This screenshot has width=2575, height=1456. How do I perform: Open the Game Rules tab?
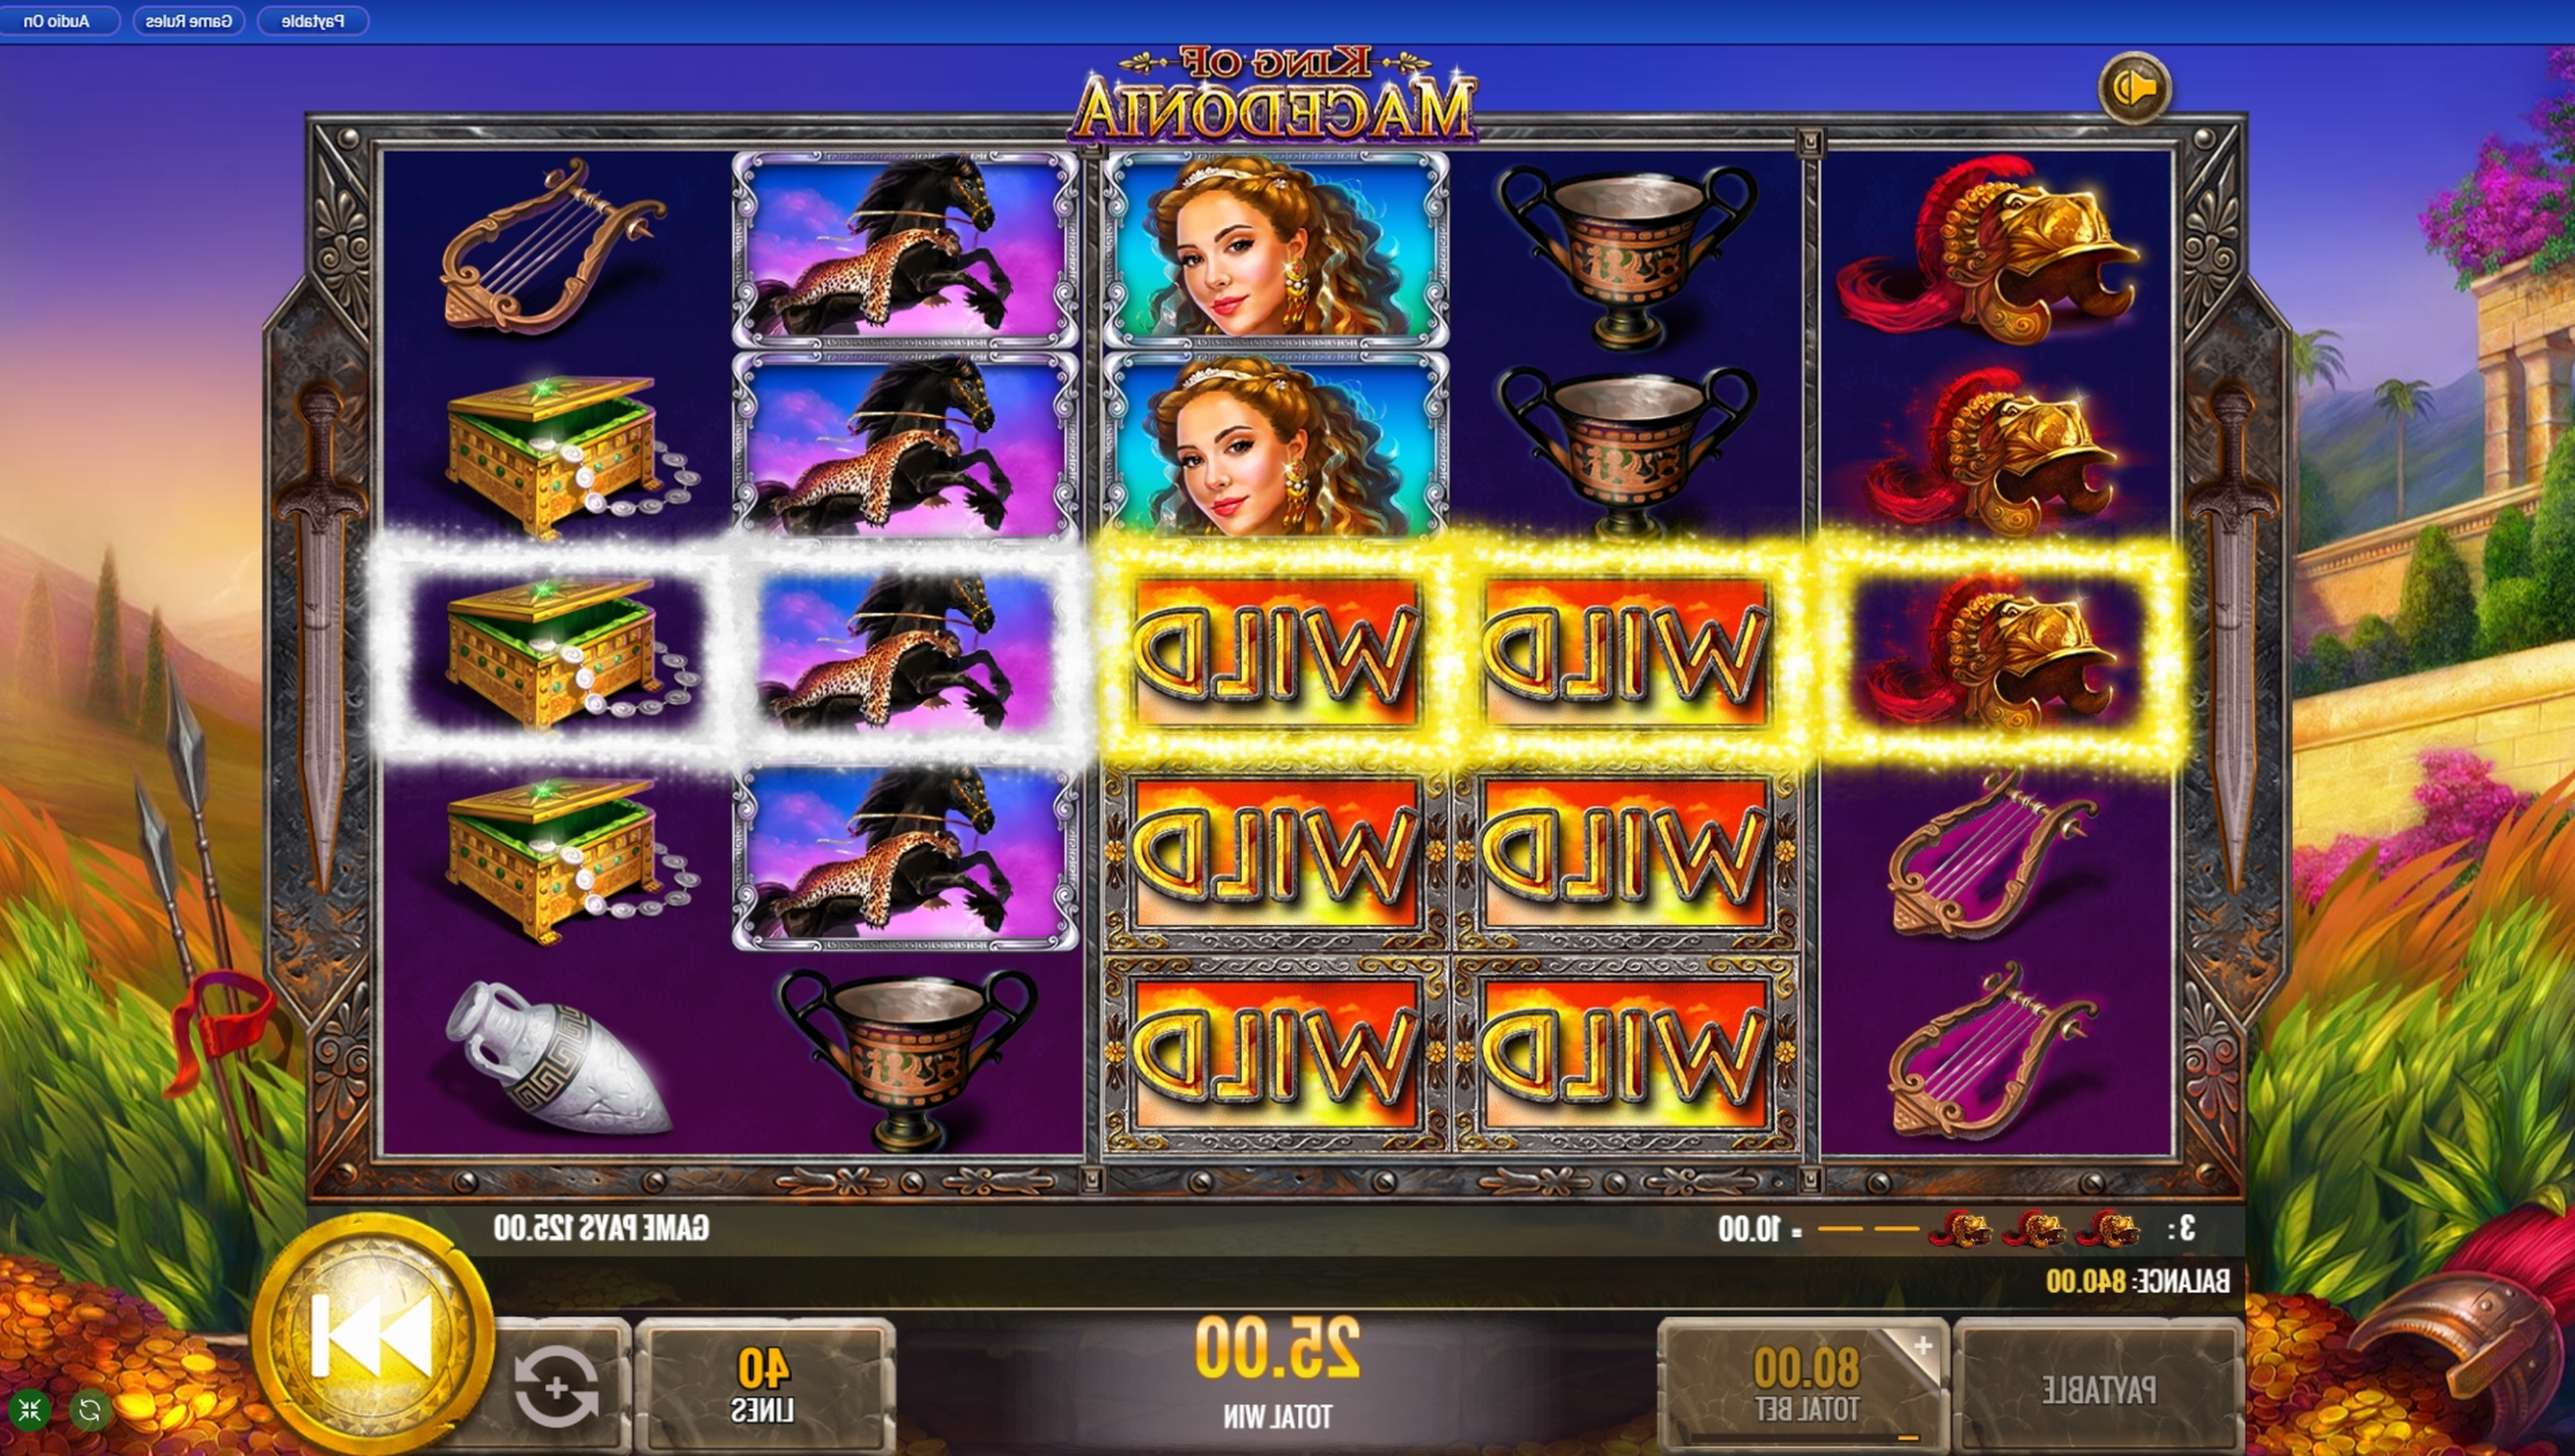[189, 20]
